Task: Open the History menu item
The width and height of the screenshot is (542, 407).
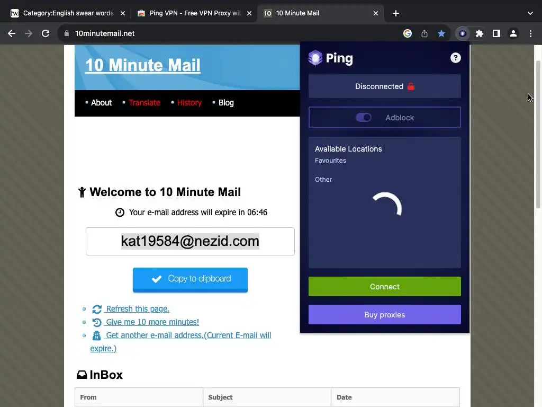Action: [x=189, y=103]
